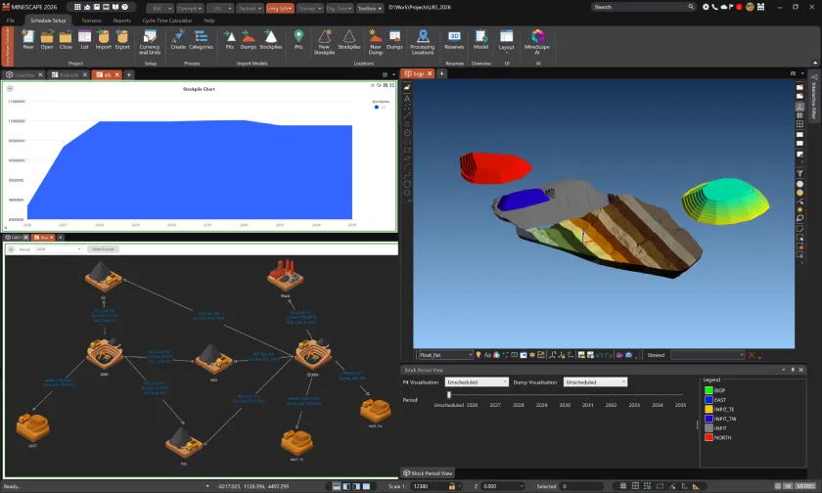This screenshot has width=822, height=493.
Task: Open the Toolbox dropdown in title bar
Action: 370,9
